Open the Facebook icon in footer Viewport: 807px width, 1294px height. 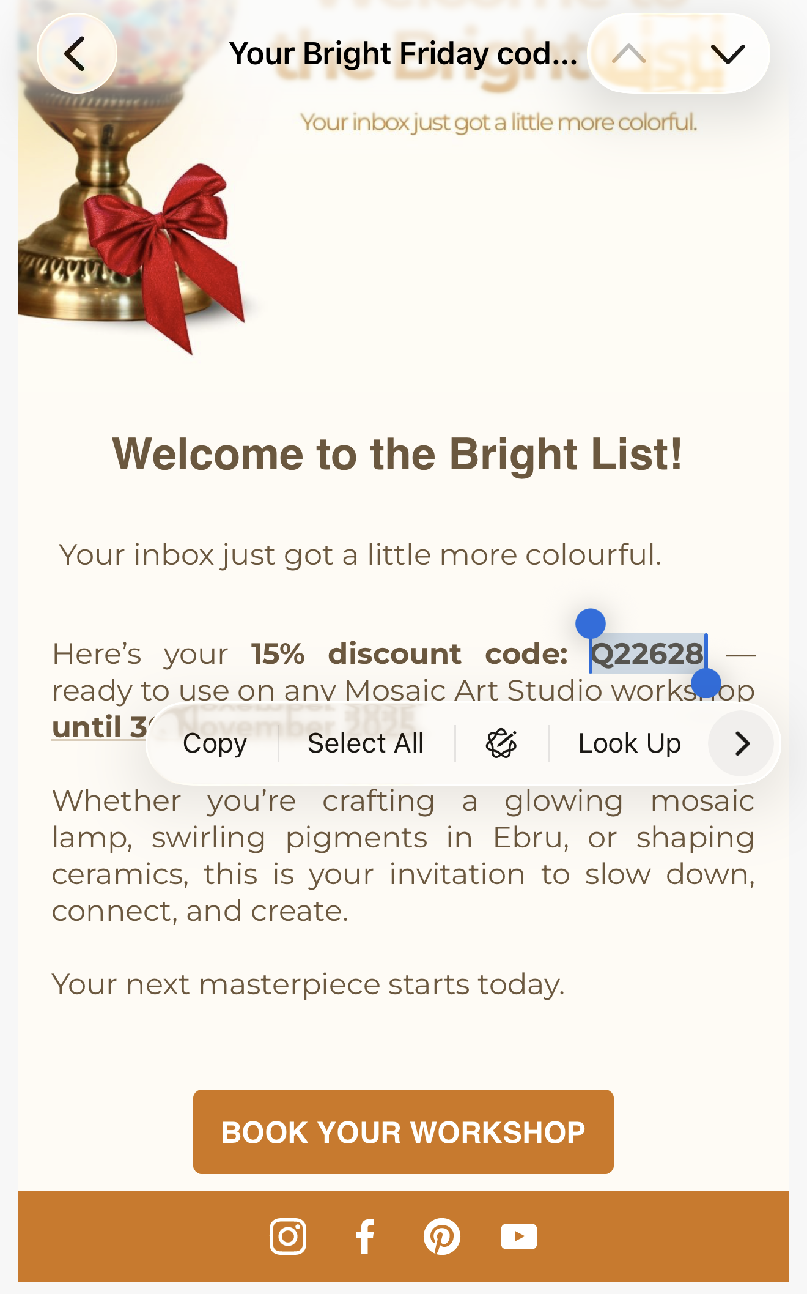point(365,1236)
